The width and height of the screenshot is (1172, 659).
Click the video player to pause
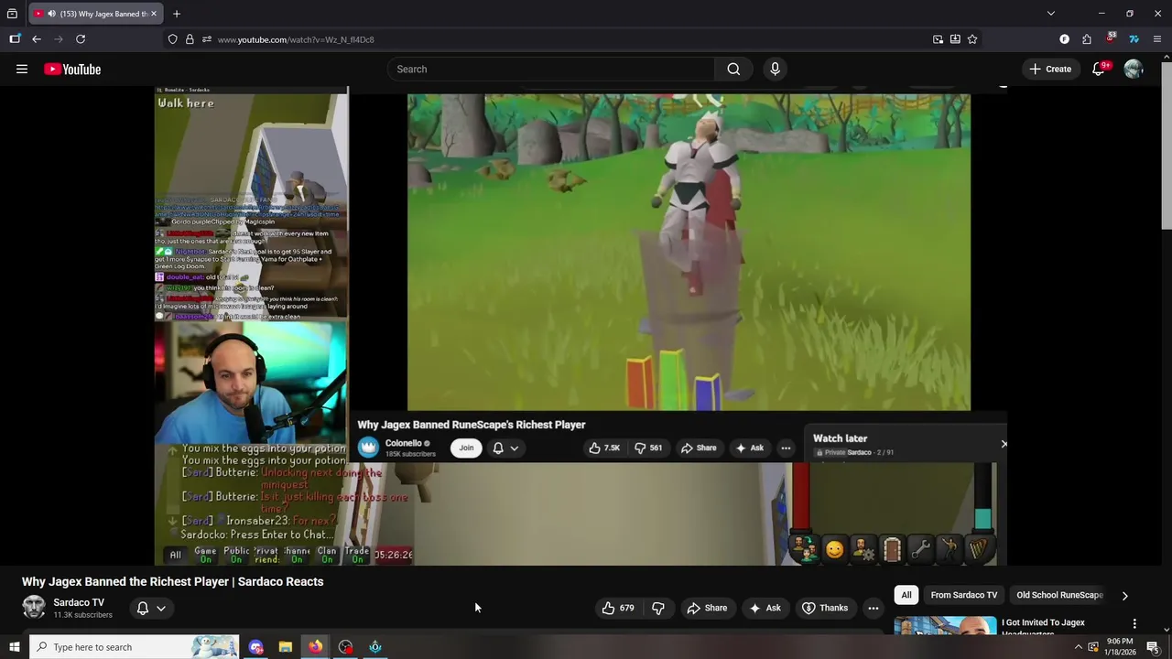581,325
